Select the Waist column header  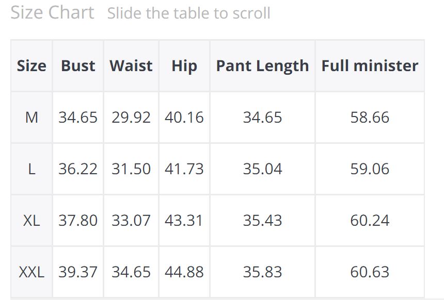pos(131,66)
